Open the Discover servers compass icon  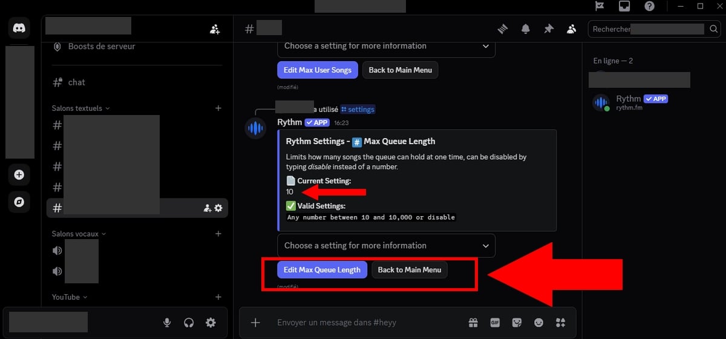pos(19,202)
